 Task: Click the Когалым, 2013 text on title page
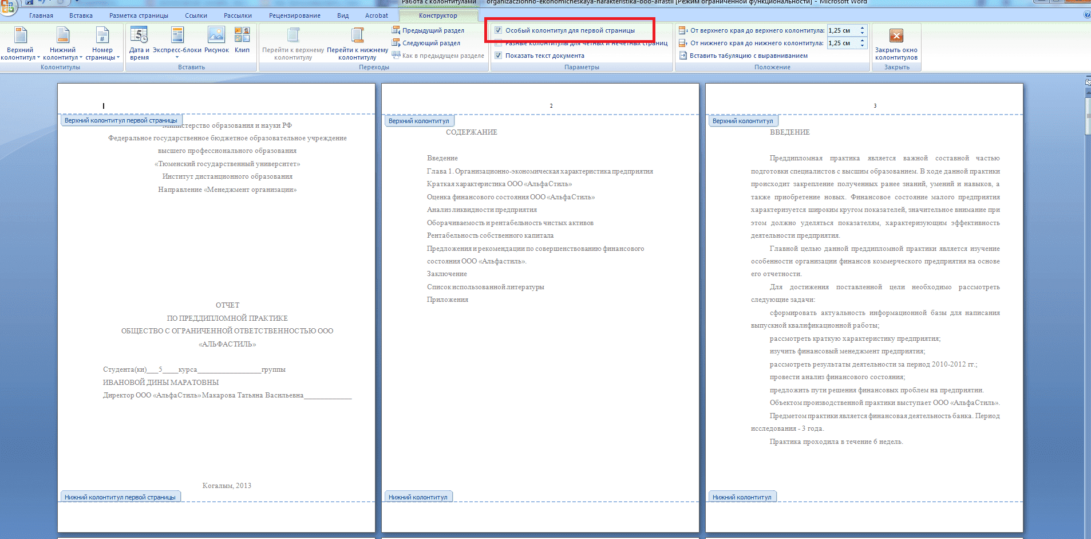[227, 486]
